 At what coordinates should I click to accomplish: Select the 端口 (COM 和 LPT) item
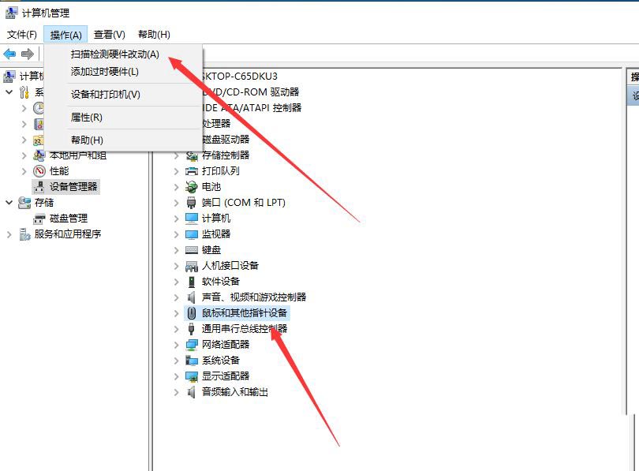(x=243, y=203)
